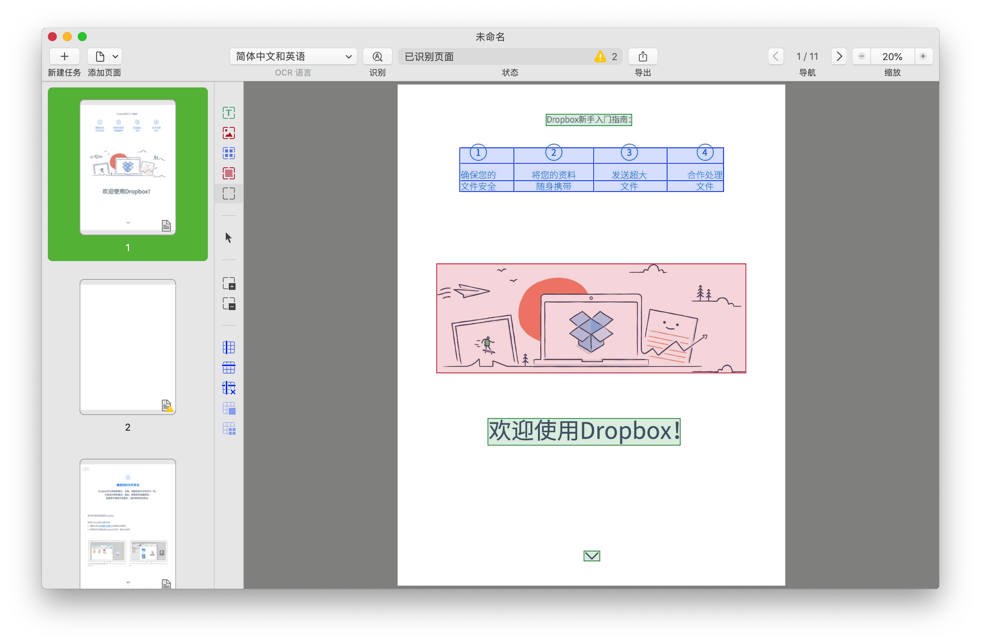The width and height of the screenshot is (981, 644).
Task: Select the barcode scan tool
Action: [229, 173]
